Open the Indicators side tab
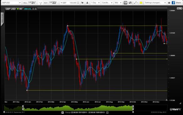The image size is (183, 115). [x=2, y=19]
